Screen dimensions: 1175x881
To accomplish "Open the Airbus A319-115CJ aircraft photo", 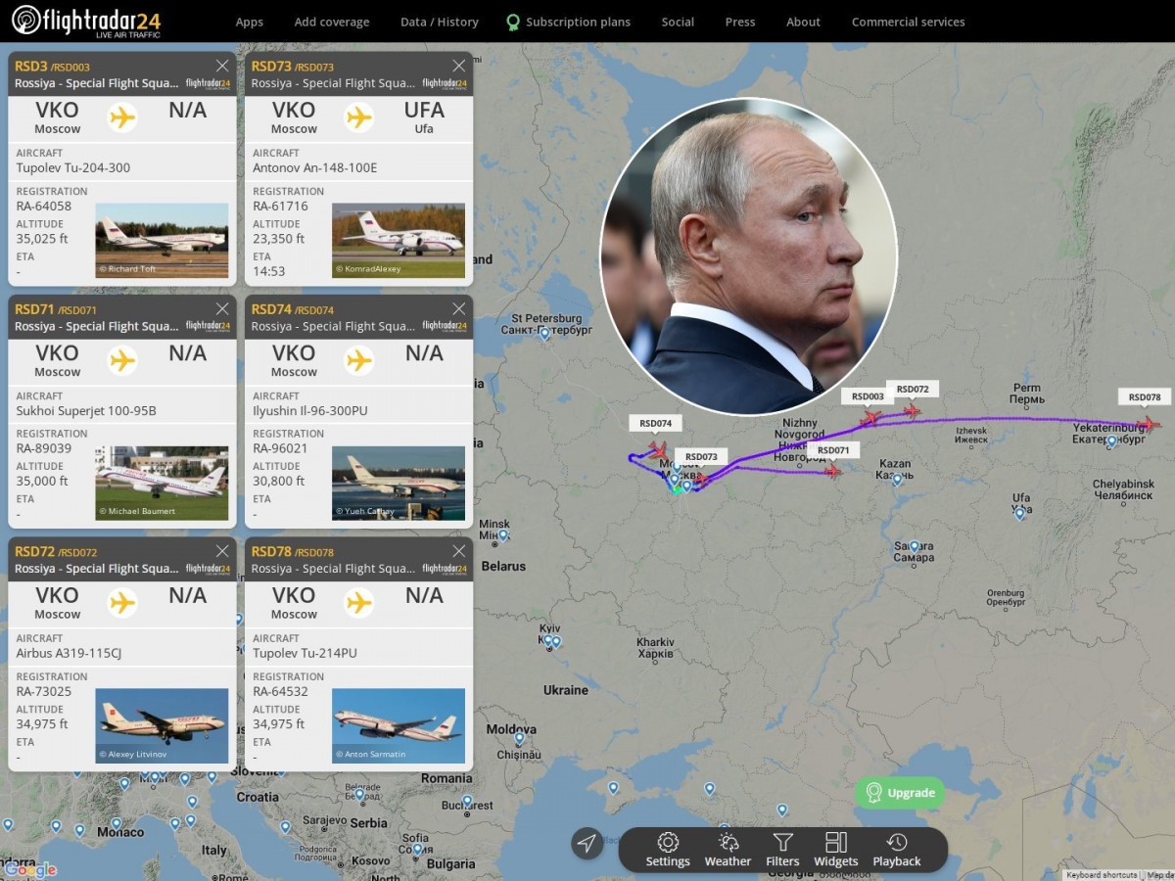I will point(162,726).
